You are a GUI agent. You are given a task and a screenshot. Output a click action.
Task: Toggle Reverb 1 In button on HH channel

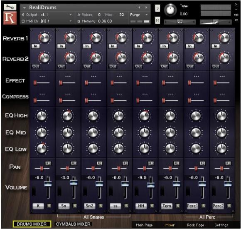pos(138,46)
